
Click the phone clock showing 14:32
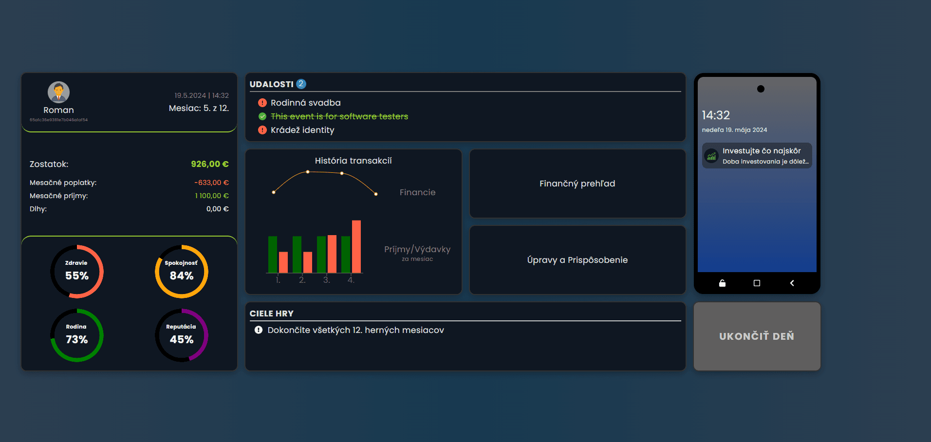coord(716,115)
